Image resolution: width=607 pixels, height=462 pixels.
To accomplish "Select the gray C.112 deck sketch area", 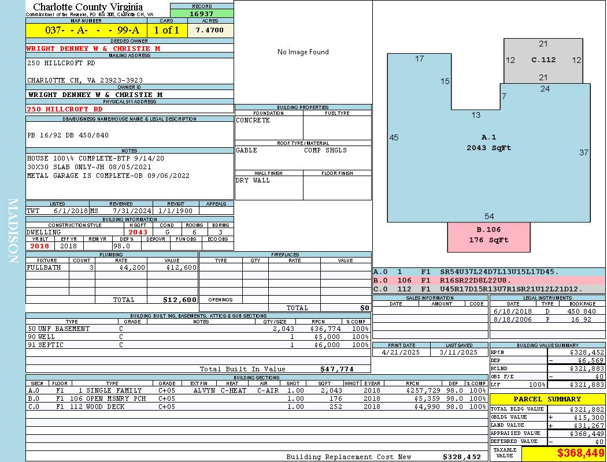I will coord(543,60).
